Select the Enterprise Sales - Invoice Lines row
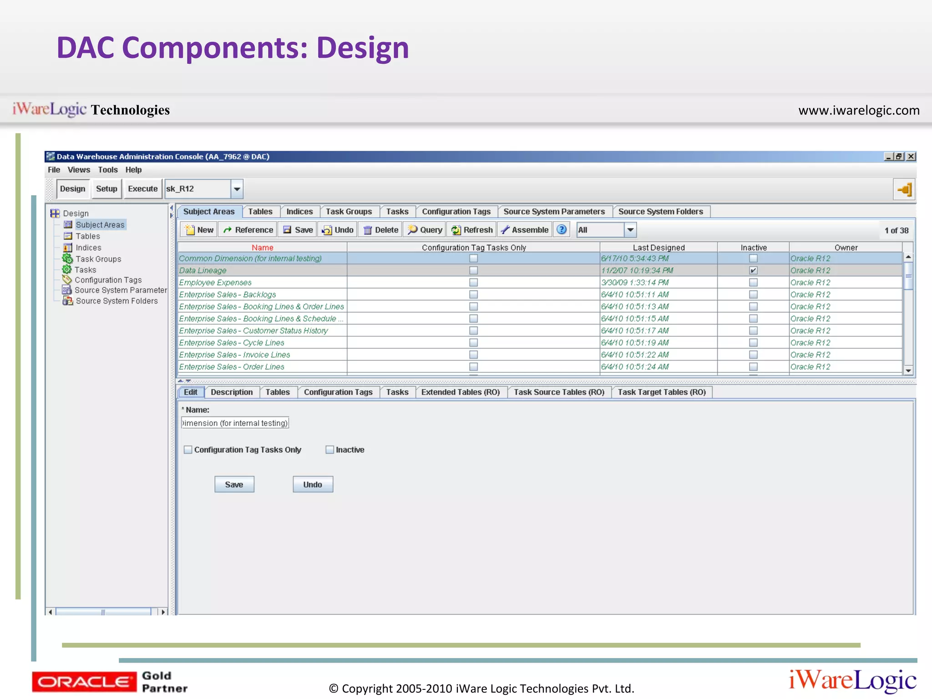This screenshot has width=932, height=699. tap(540, 355)
